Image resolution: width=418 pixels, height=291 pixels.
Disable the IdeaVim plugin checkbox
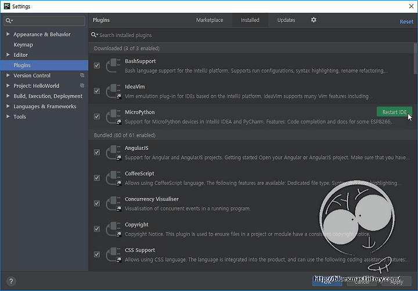pos(97,91)
